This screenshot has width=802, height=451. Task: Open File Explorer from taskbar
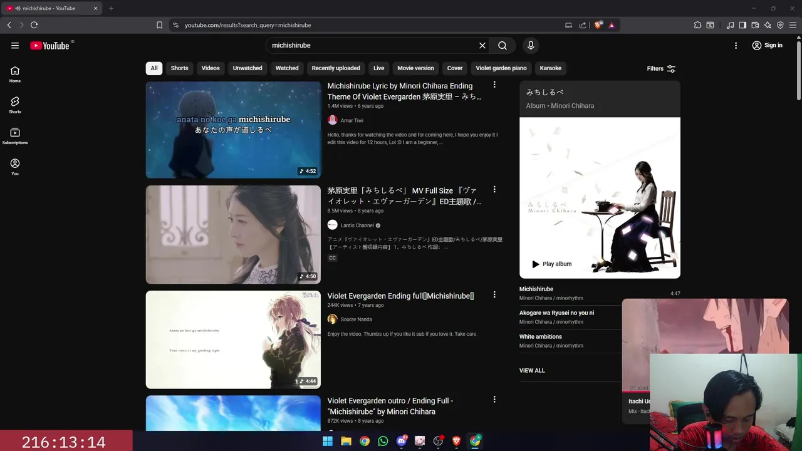tap(346, 441)
